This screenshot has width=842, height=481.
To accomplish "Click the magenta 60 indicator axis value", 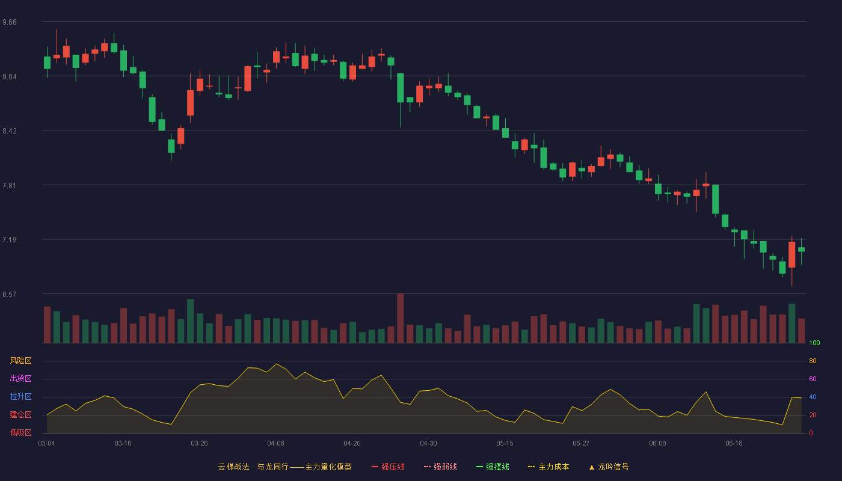I will pos(813,379).
